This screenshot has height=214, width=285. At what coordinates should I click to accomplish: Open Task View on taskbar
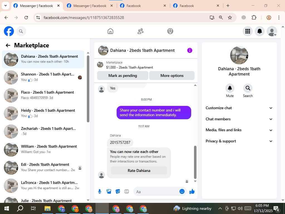pos(33,208)
